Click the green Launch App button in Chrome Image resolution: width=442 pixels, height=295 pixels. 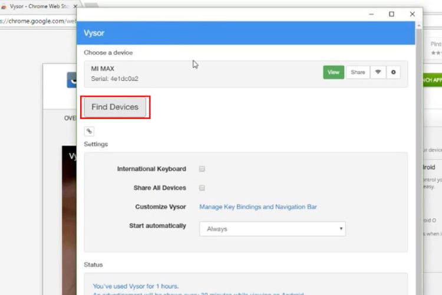pyautogui.click(x=432, y=80)
